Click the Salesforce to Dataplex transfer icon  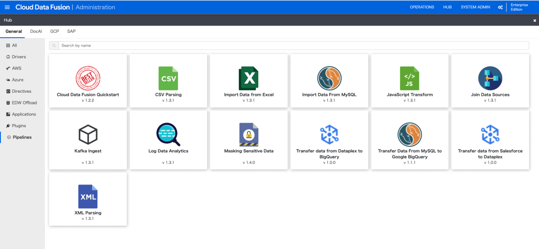coord(490,134)
